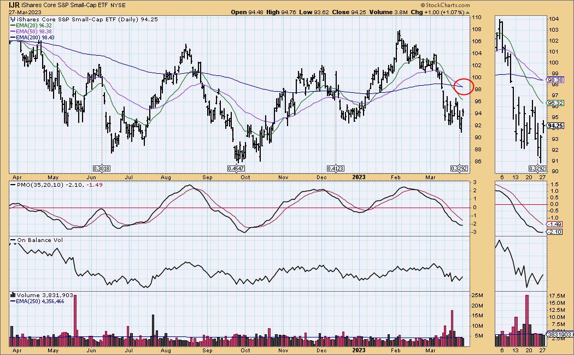Select the EMA(200) 98.43 legend entry
The height and width of the screenshot is (355, 574).
[32, 37]
